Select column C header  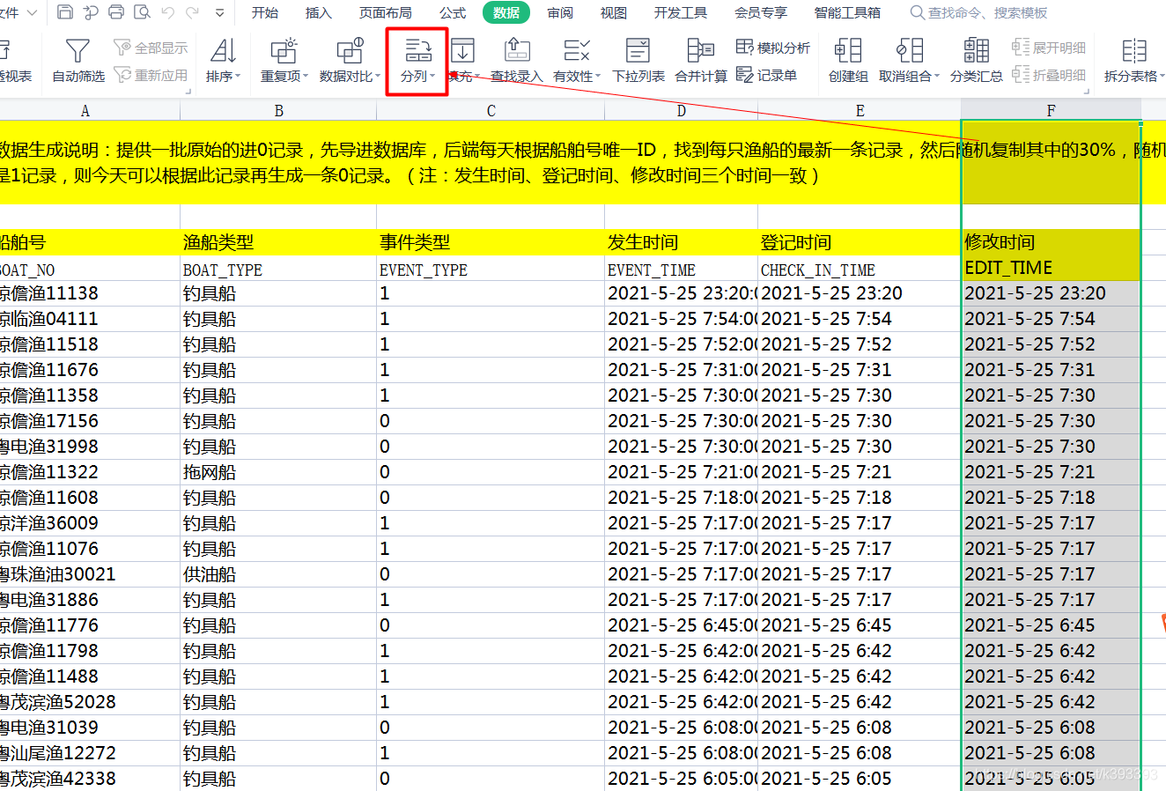491,110
